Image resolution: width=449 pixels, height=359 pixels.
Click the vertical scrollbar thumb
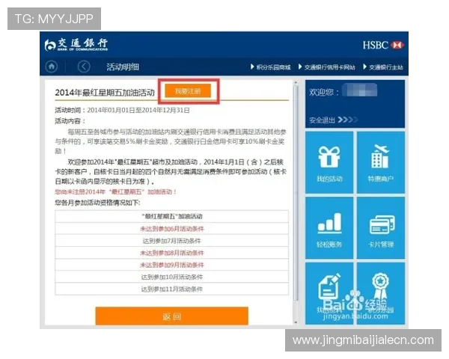tap(296, 193)
